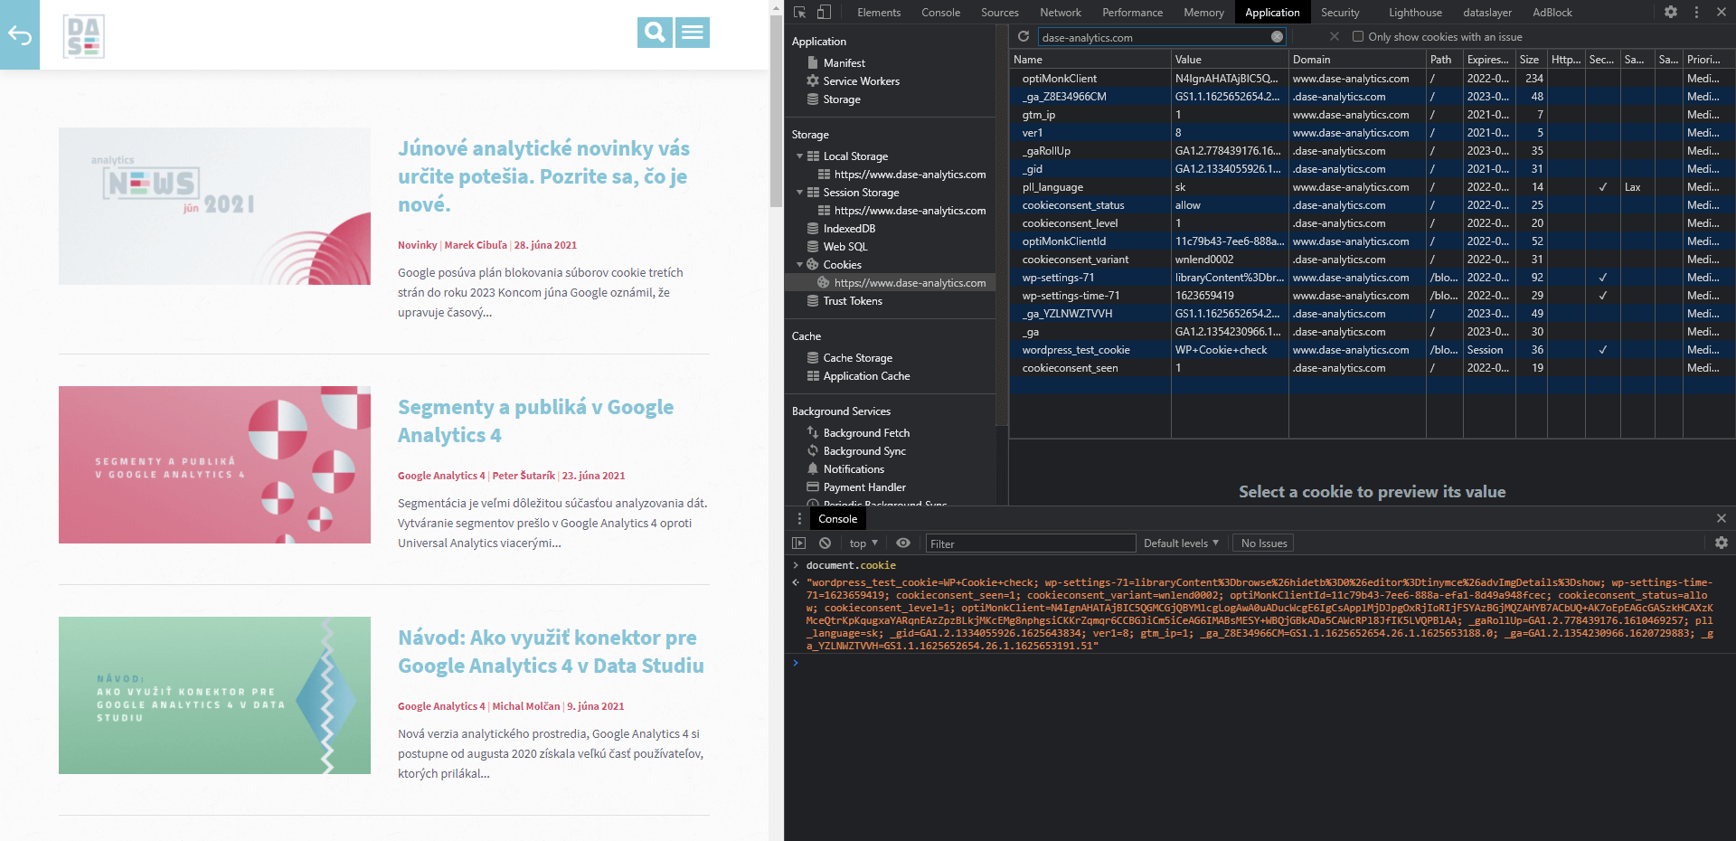Image resolution: width=1736 pixels, height=841 pixels.
Task: Open the dataslayer tab
Action: pyautogui.click(x=1487, y=12)
